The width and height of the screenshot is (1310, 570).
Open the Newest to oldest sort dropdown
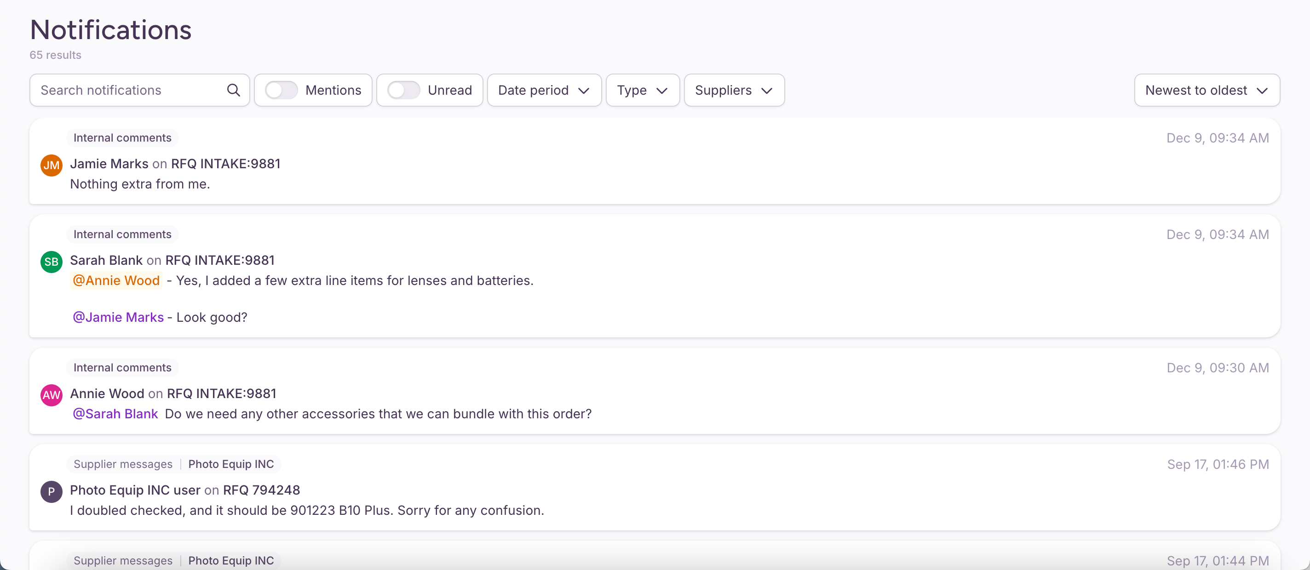point(1207,91)
